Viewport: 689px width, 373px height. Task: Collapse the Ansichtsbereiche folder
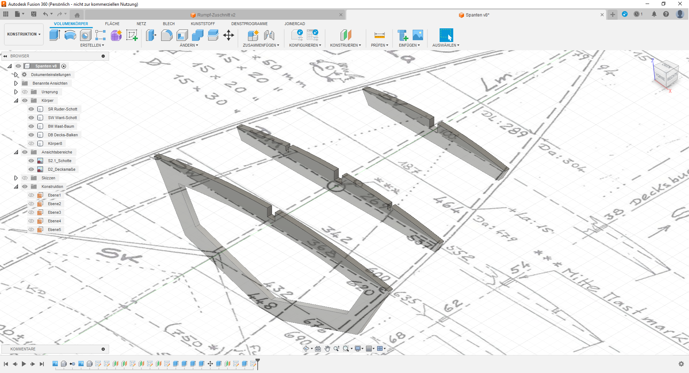16,152
